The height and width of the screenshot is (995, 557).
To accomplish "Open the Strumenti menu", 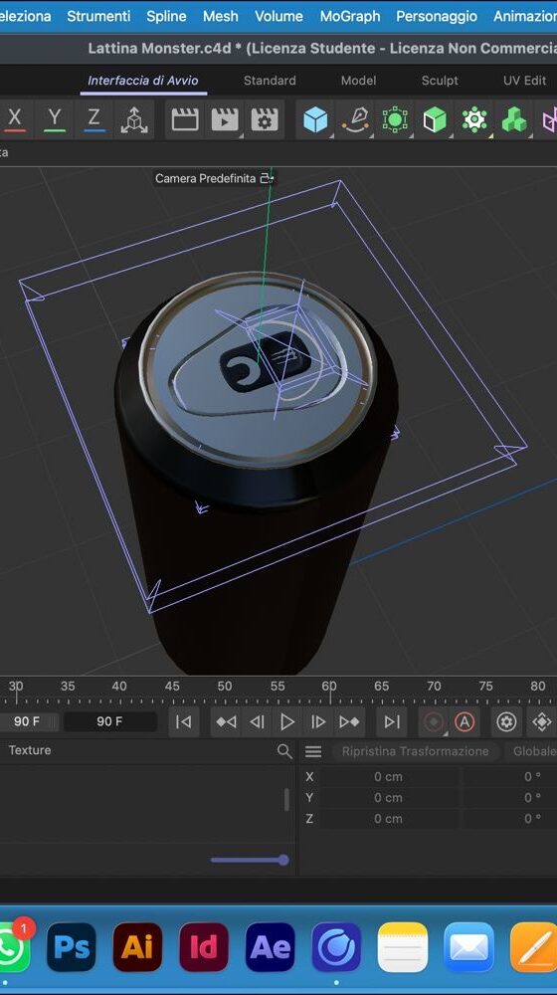I will (98, 16).
